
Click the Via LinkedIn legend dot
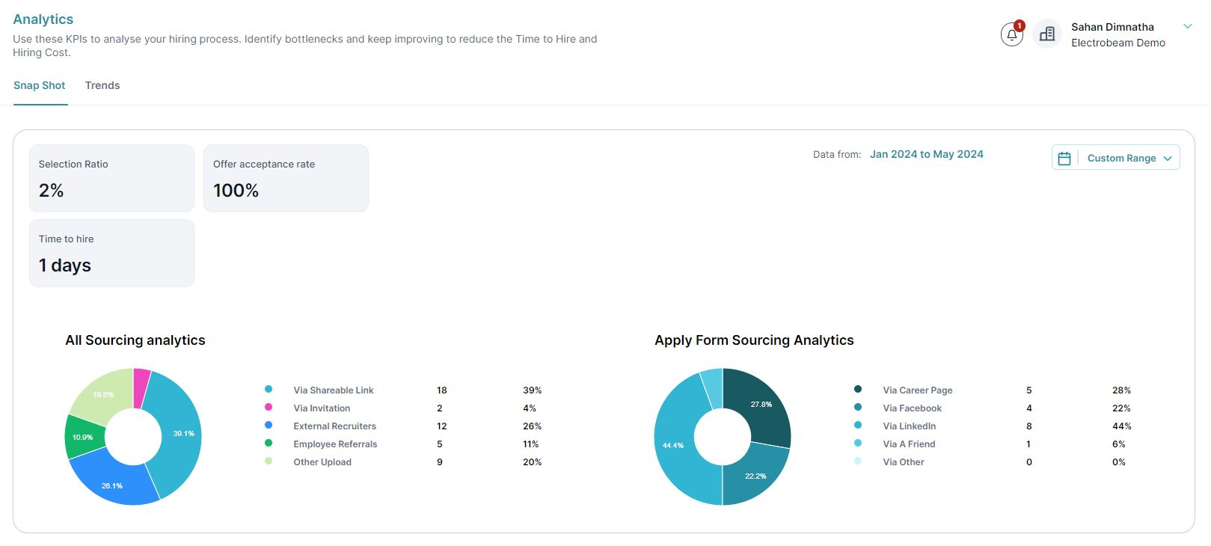coord(858,425)
